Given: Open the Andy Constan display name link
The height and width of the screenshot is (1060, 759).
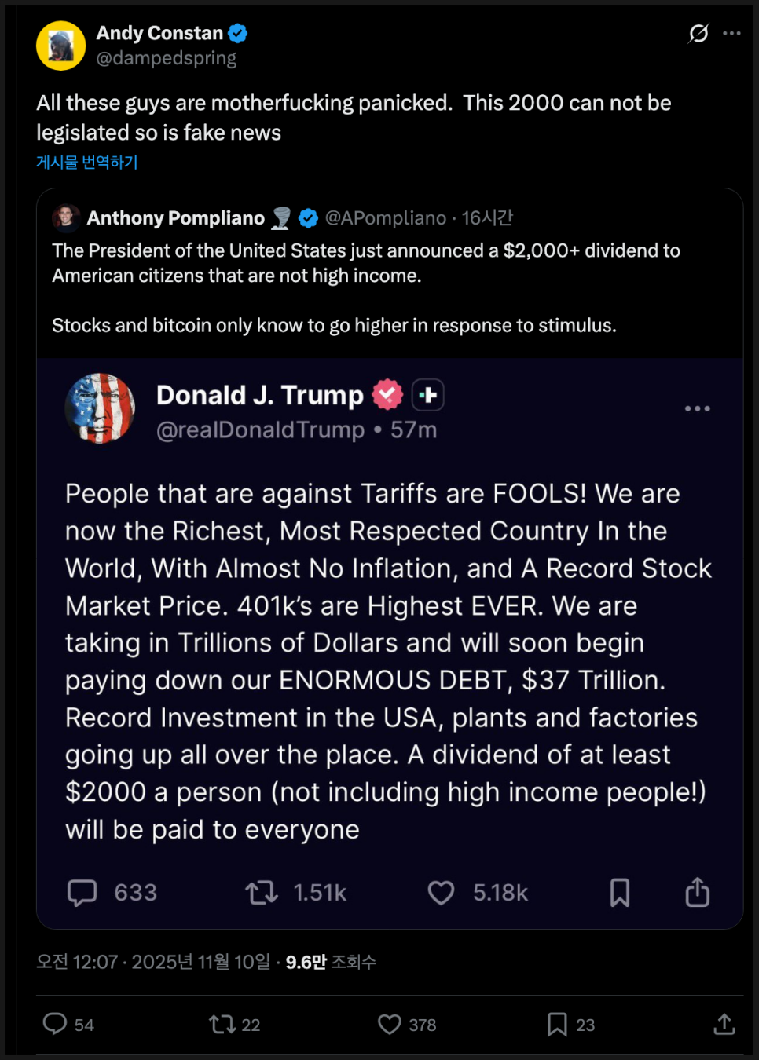Looking at the screenshot, I should coord(159,33).
